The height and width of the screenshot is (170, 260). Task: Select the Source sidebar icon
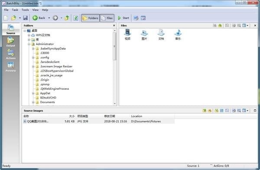[10, 29]
